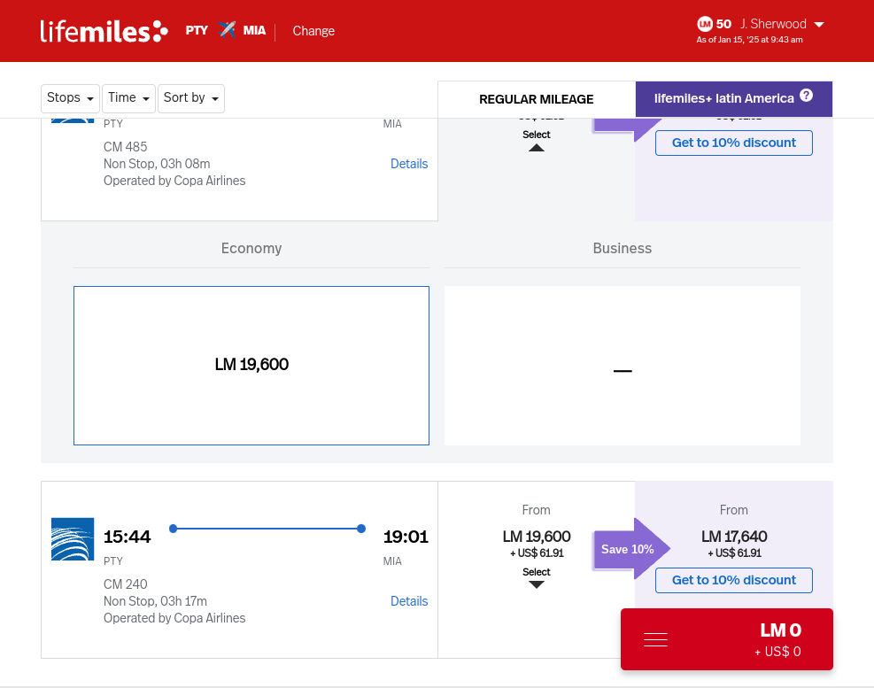The width and height of the screenshot is (874, 688).
Task: Click the CM 240 flight number
Action: pos(126,584)
